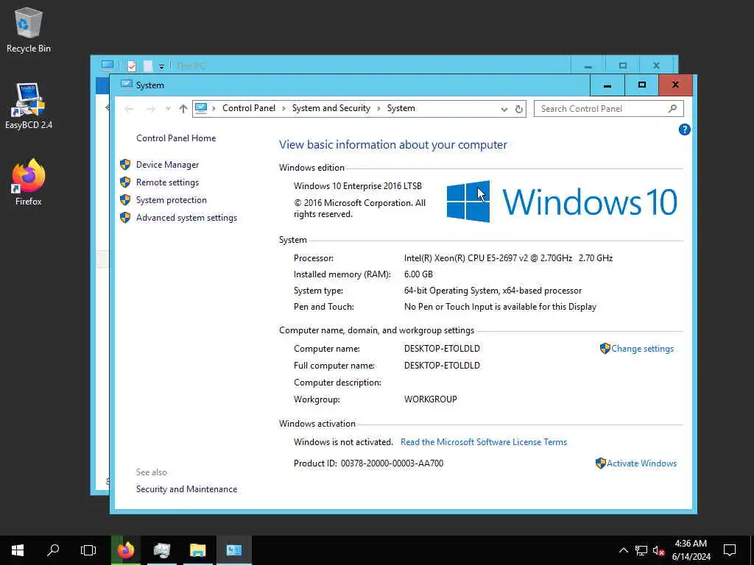Click the refresh button in address bar

click(x=519, y=109)
